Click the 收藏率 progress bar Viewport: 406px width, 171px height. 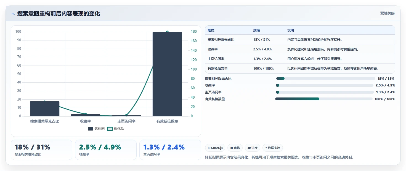click(325, 85)
